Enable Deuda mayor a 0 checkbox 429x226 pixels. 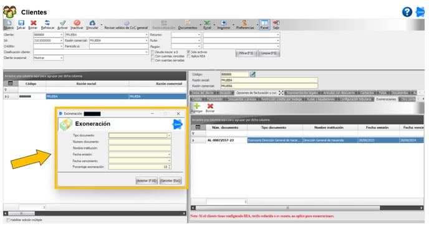tap(153, 52)
